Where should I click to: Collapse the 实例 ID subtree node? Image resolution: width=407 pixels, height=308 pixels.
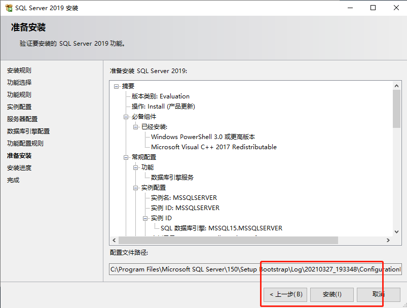tap(145, 218)
